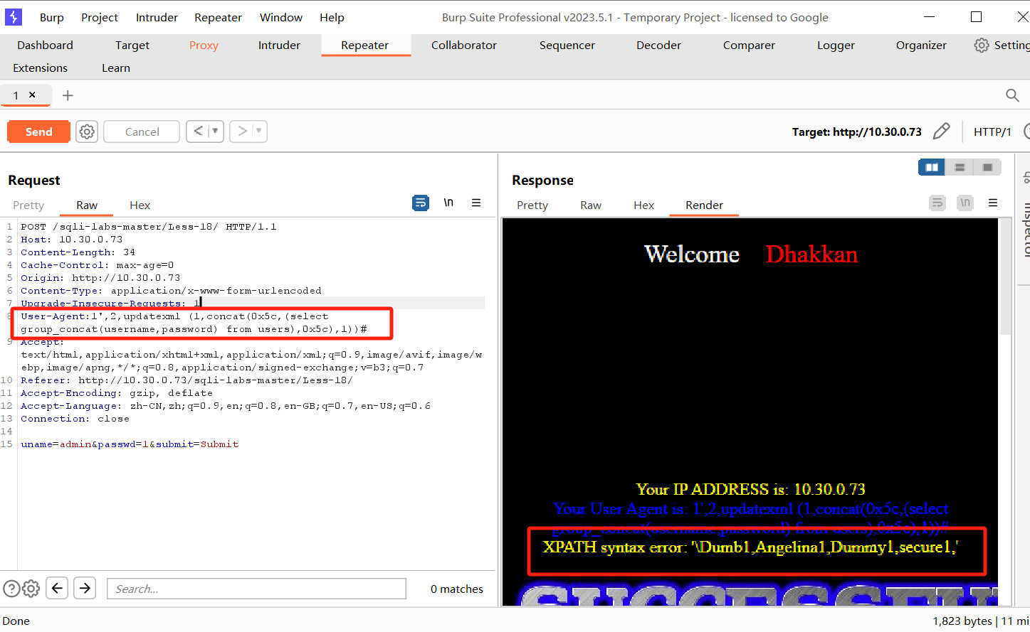
Task: Open the Burp menu
Action: (51, 17)
